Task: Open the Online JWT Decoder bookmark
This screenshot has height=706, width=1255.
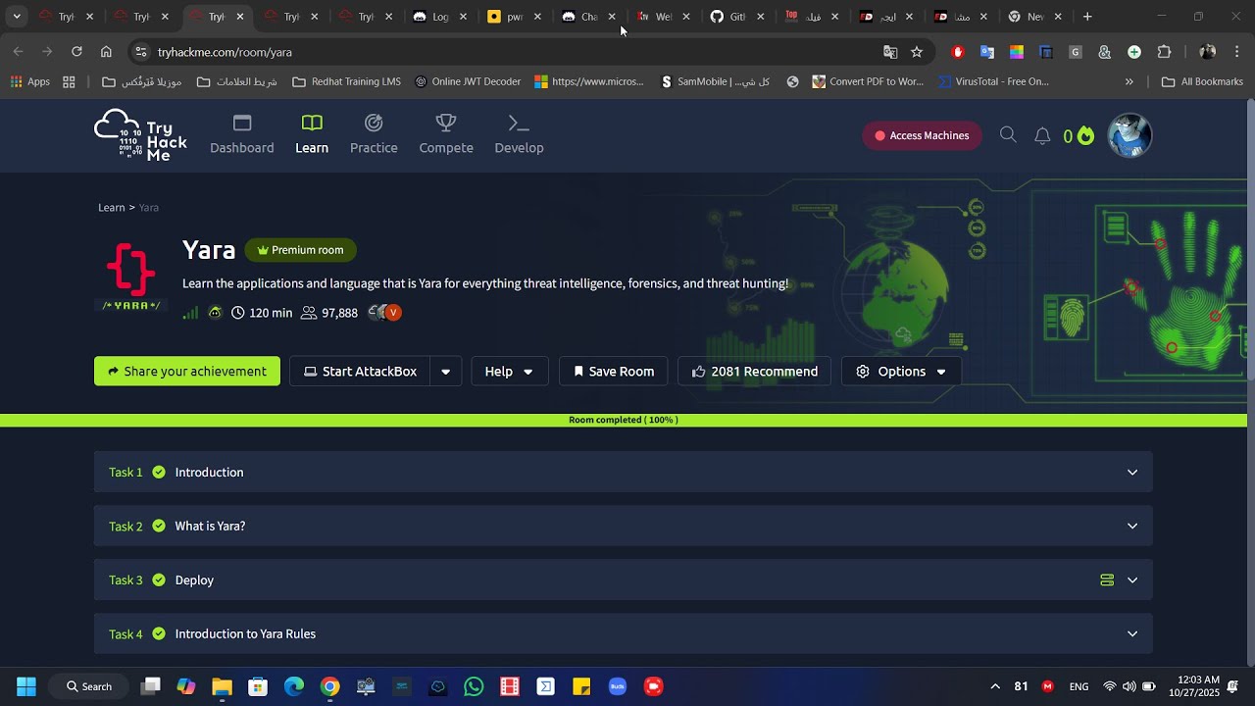Action: pyautogui.click(x=468, y=82)
